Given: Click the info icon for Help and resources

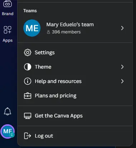Looking at the screenshot, I should [x=28, y=81].
